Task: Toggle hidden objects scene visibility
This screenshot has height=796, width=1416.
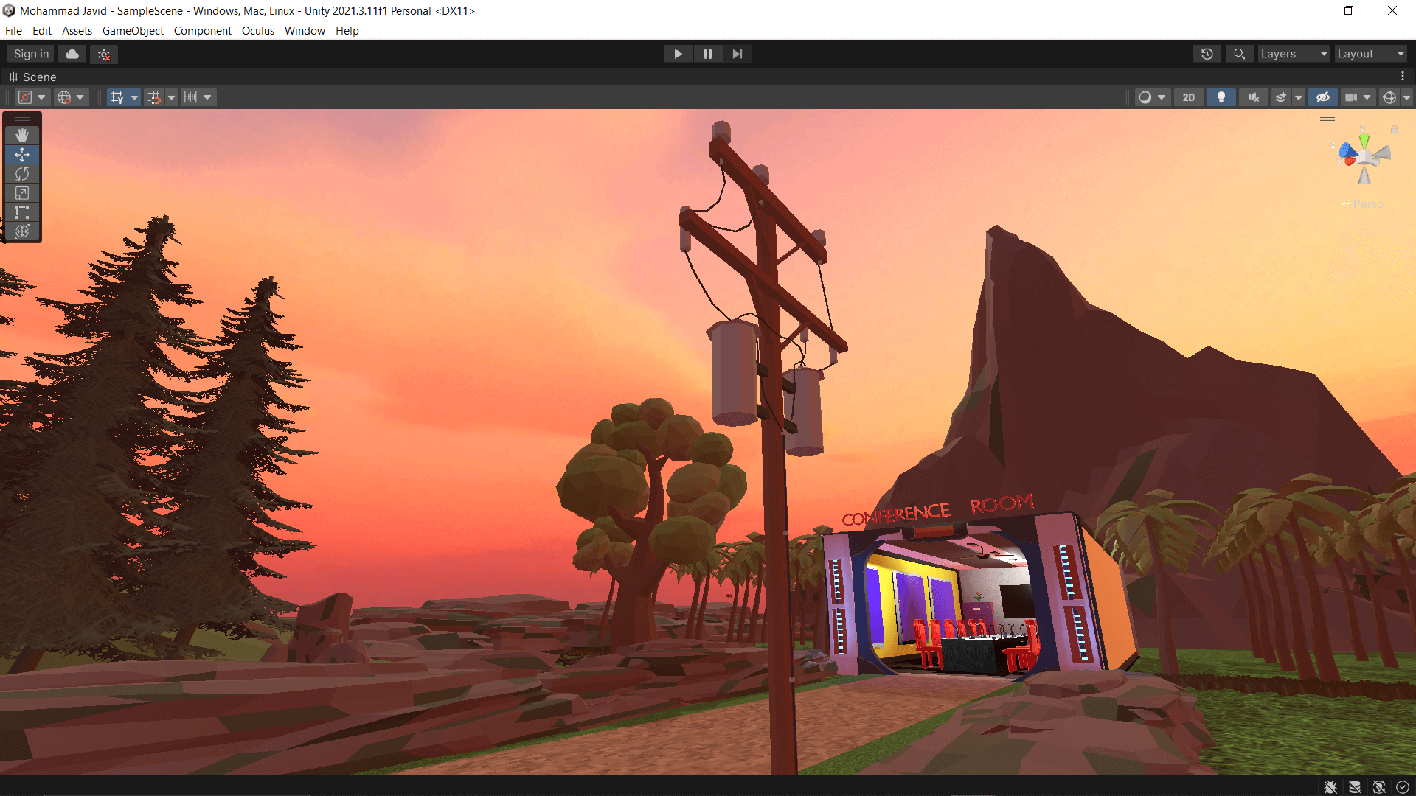Action: (1323, 97)
